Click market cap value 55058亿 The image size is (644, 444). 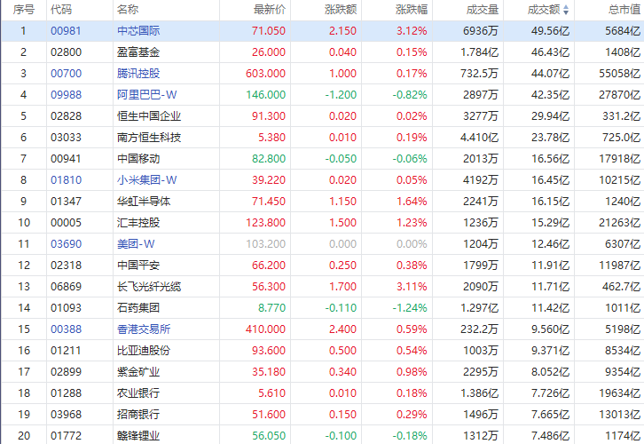pyautogui.click(x=620, y=74)
